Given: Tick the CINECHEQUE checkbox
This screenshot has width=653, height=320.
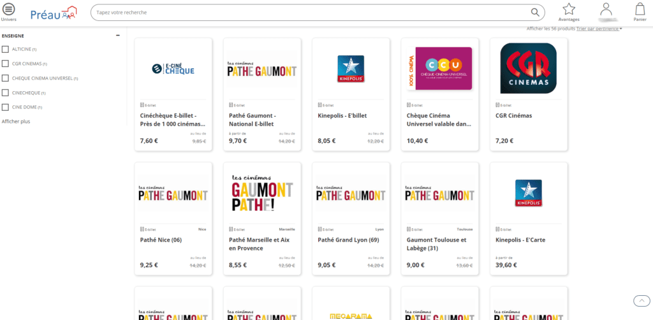Looking at the screenshot, I should 5,93.
